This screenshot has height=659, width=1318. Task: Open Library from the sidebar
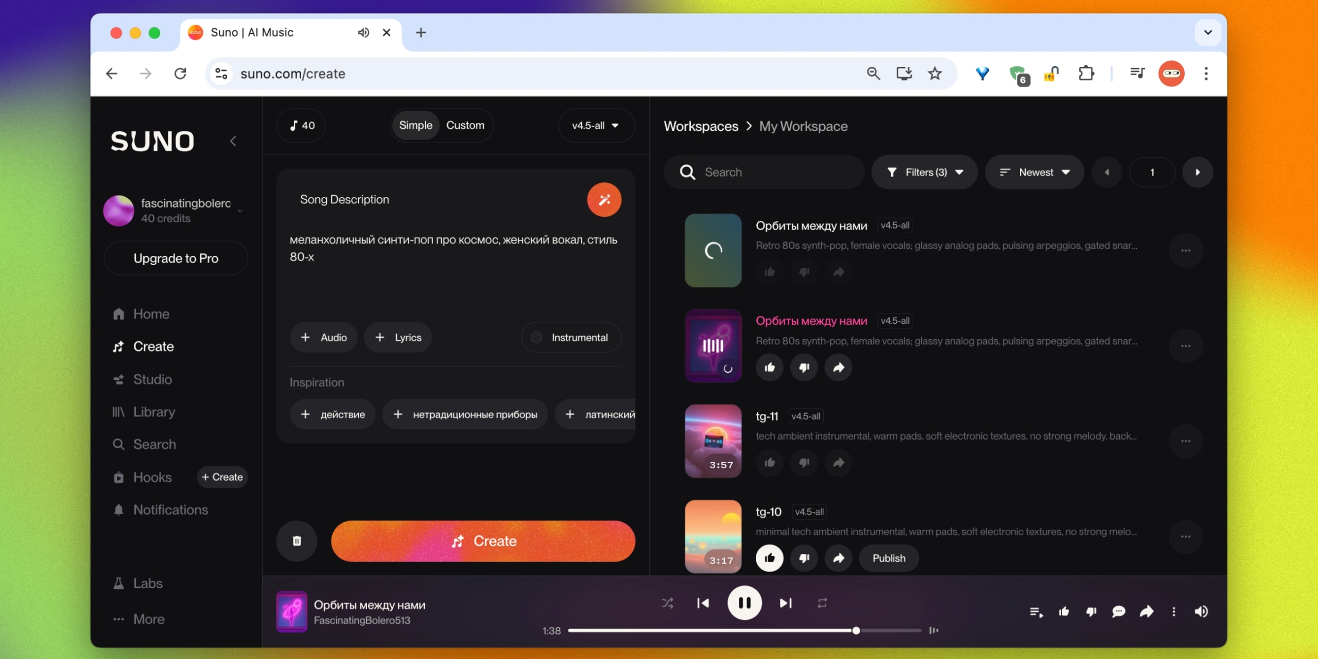[x=154, y=412]
